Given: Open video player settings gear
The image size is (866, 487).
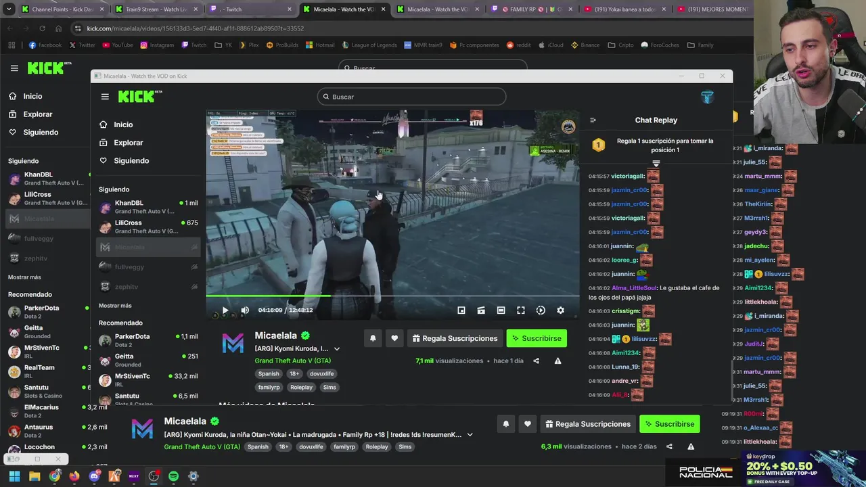Looking at the screenshot, I should (x=560, y=310).
